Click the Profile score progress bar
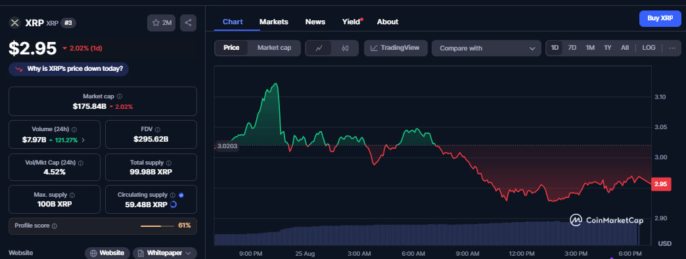Image resolution: width=686 pixels, height=259 pixels. [x=157, y=226]
